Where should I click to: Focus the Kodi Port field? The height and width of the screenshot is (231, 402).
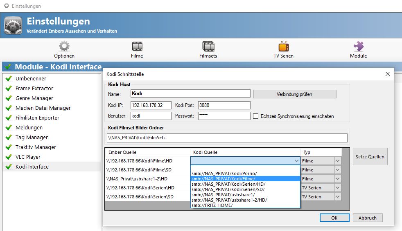(224, 105)
